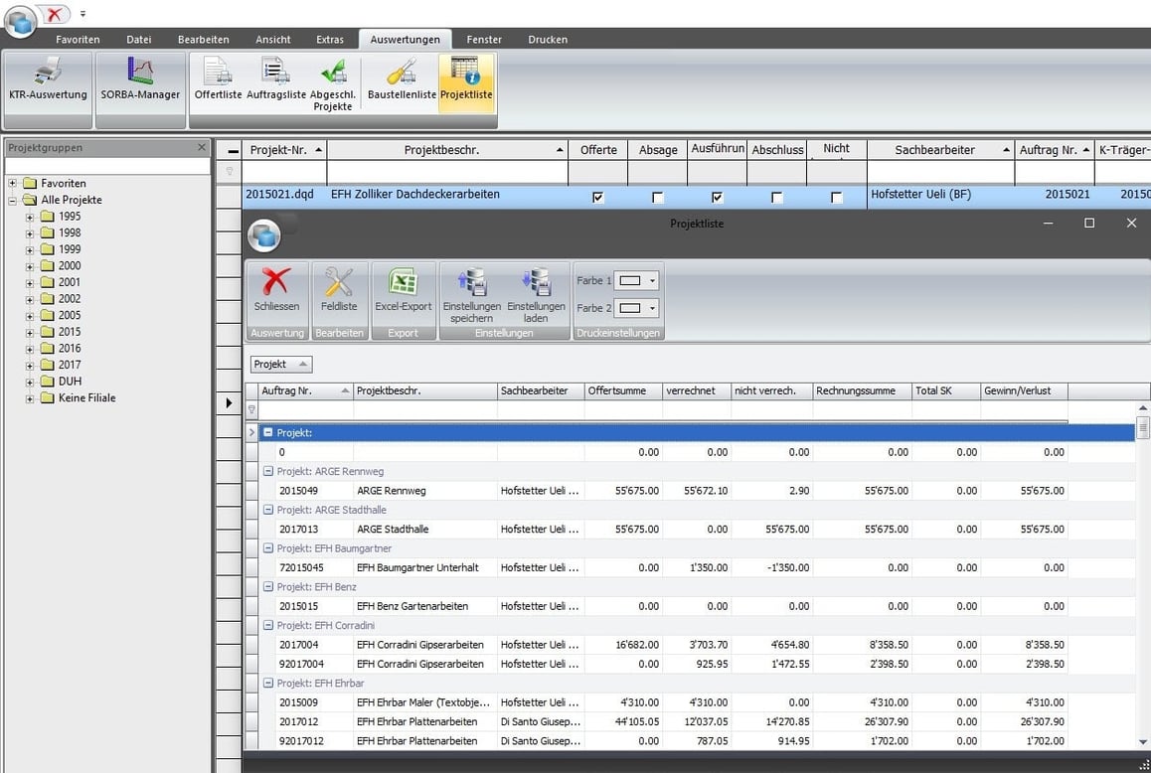Screen dimensions: 1151x773
Task: Sort by Rechnungssumme column header
Action: click(862, 390)
